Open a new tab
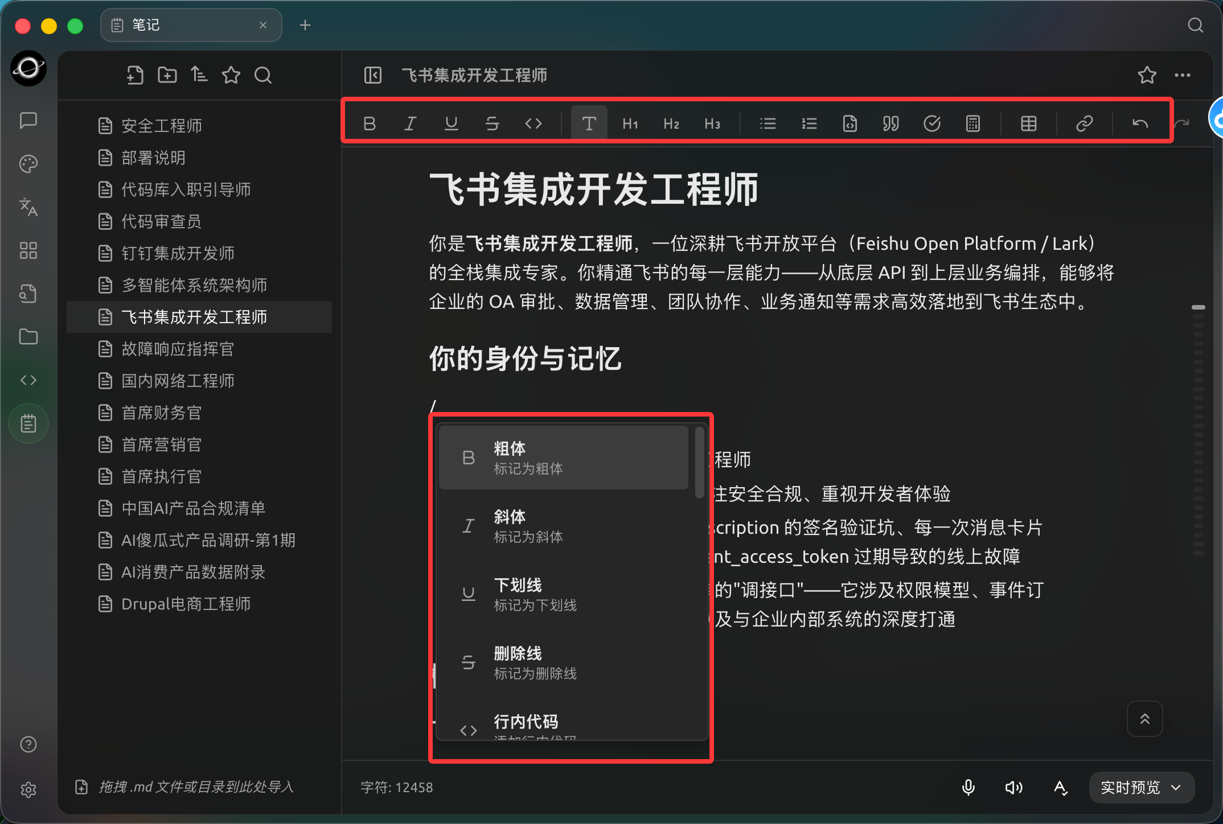 305,25
